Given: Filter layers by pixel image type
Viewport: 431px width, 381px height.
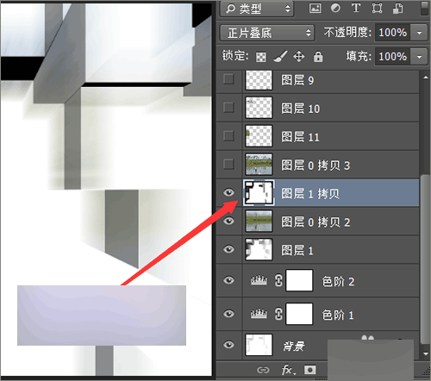Looking at the screenshot, I should (x=315, y=8).
